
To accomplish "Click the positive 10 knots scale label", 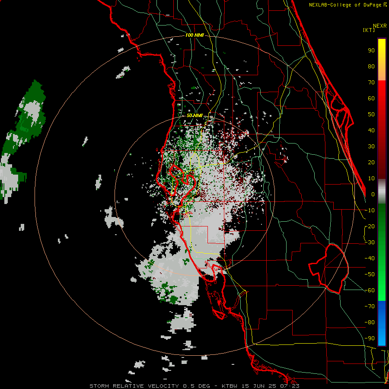I will tap(371, 179).
